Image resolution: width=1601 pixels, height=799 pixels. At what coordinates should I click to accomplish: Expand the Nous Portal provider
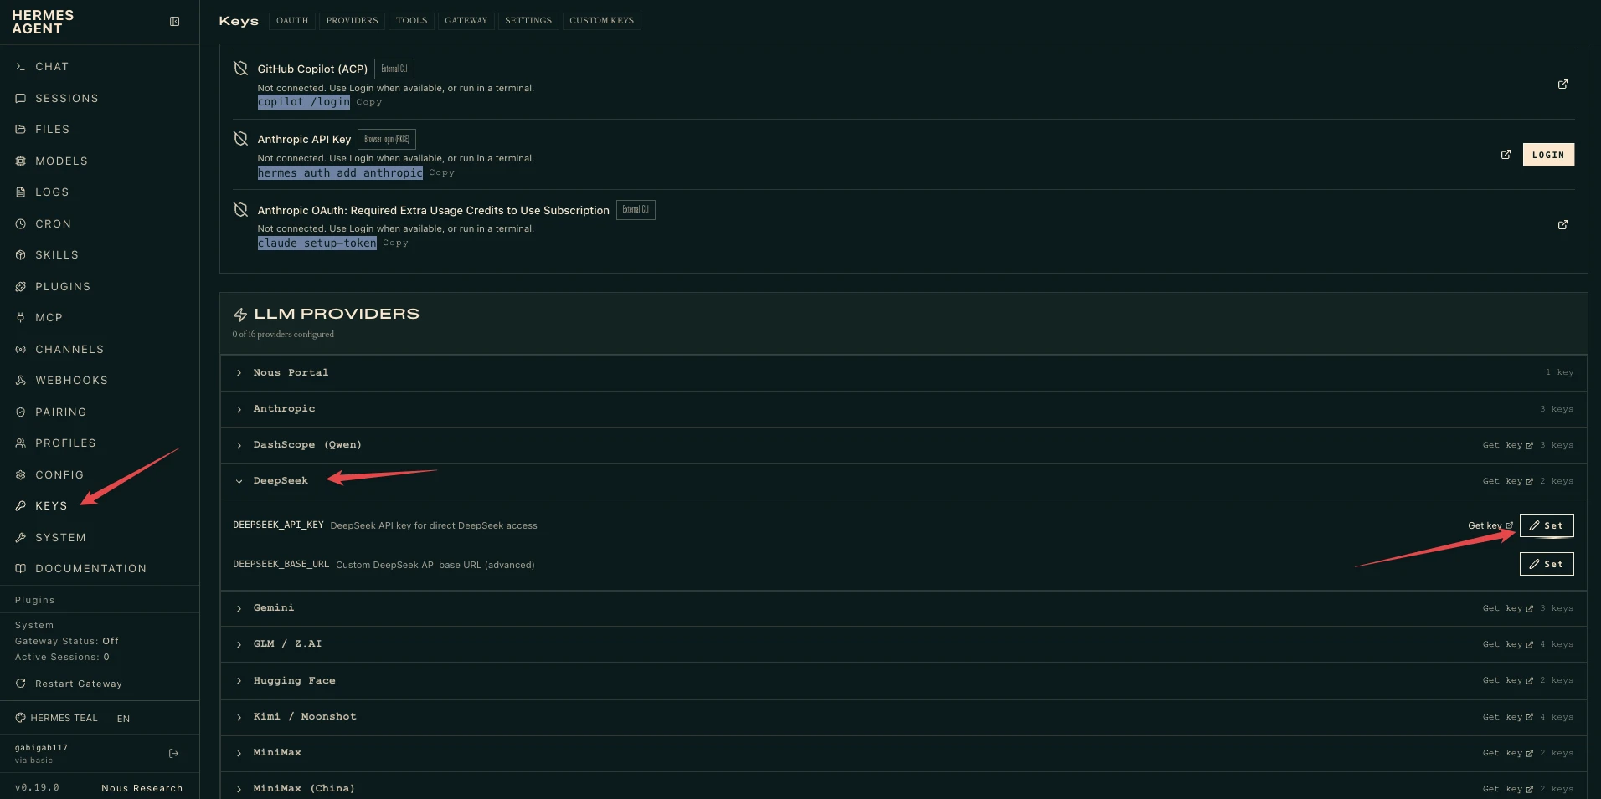903,373
